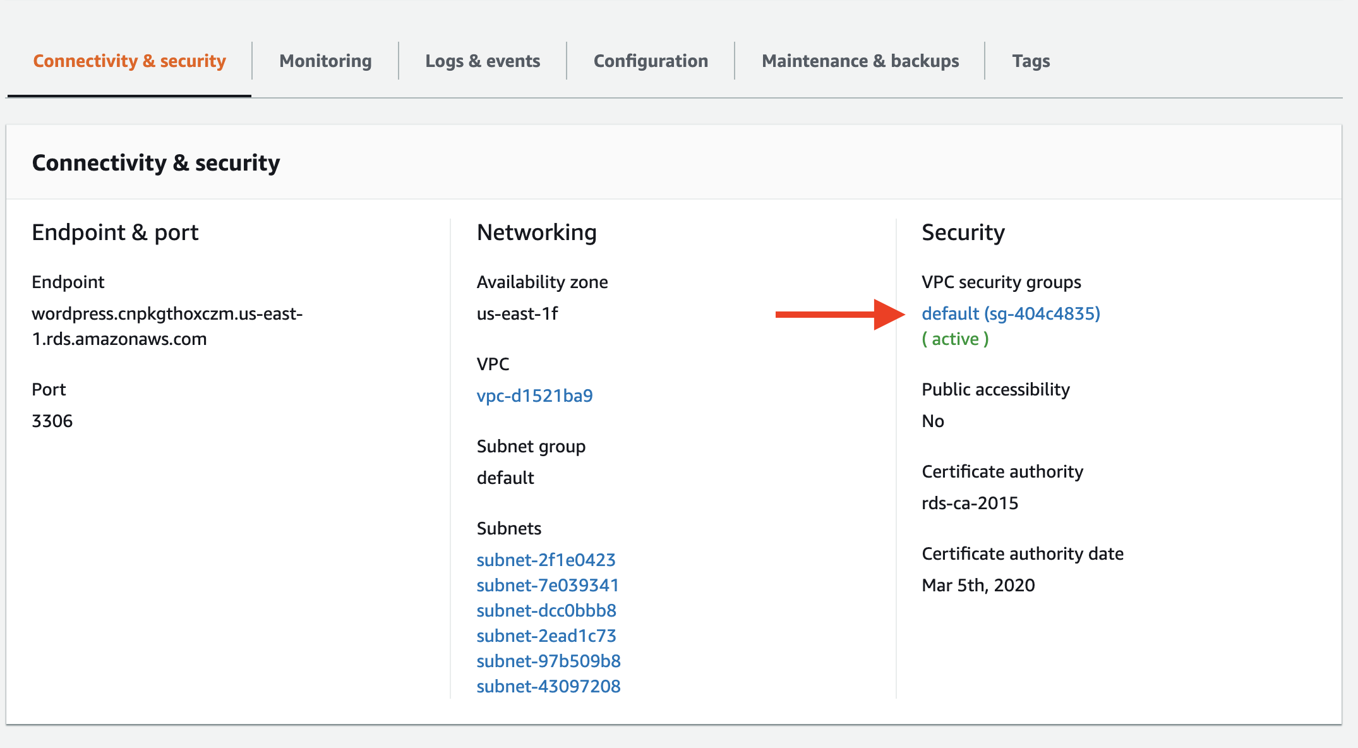Click the wordpress RDS endpoint hostname text
This screenshot has height=748, width=1358.
point(167,326)
